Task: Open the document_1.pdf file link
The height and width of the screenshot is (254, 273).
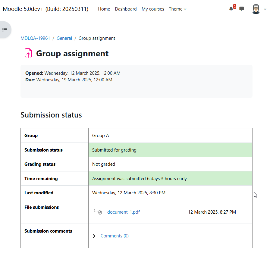Action: (124, 212)
